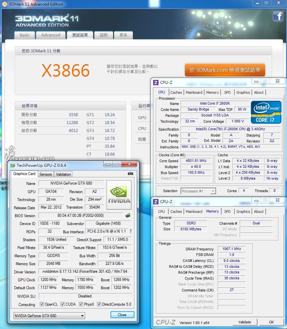This screenshot has width=287, height=329.
Task: Open the GPU-Z Validation tab
Action: coord(63,174)
